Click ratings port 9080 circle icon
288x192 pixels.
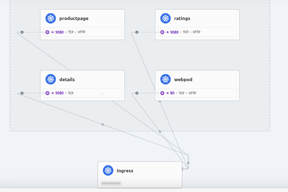(162, 32)
